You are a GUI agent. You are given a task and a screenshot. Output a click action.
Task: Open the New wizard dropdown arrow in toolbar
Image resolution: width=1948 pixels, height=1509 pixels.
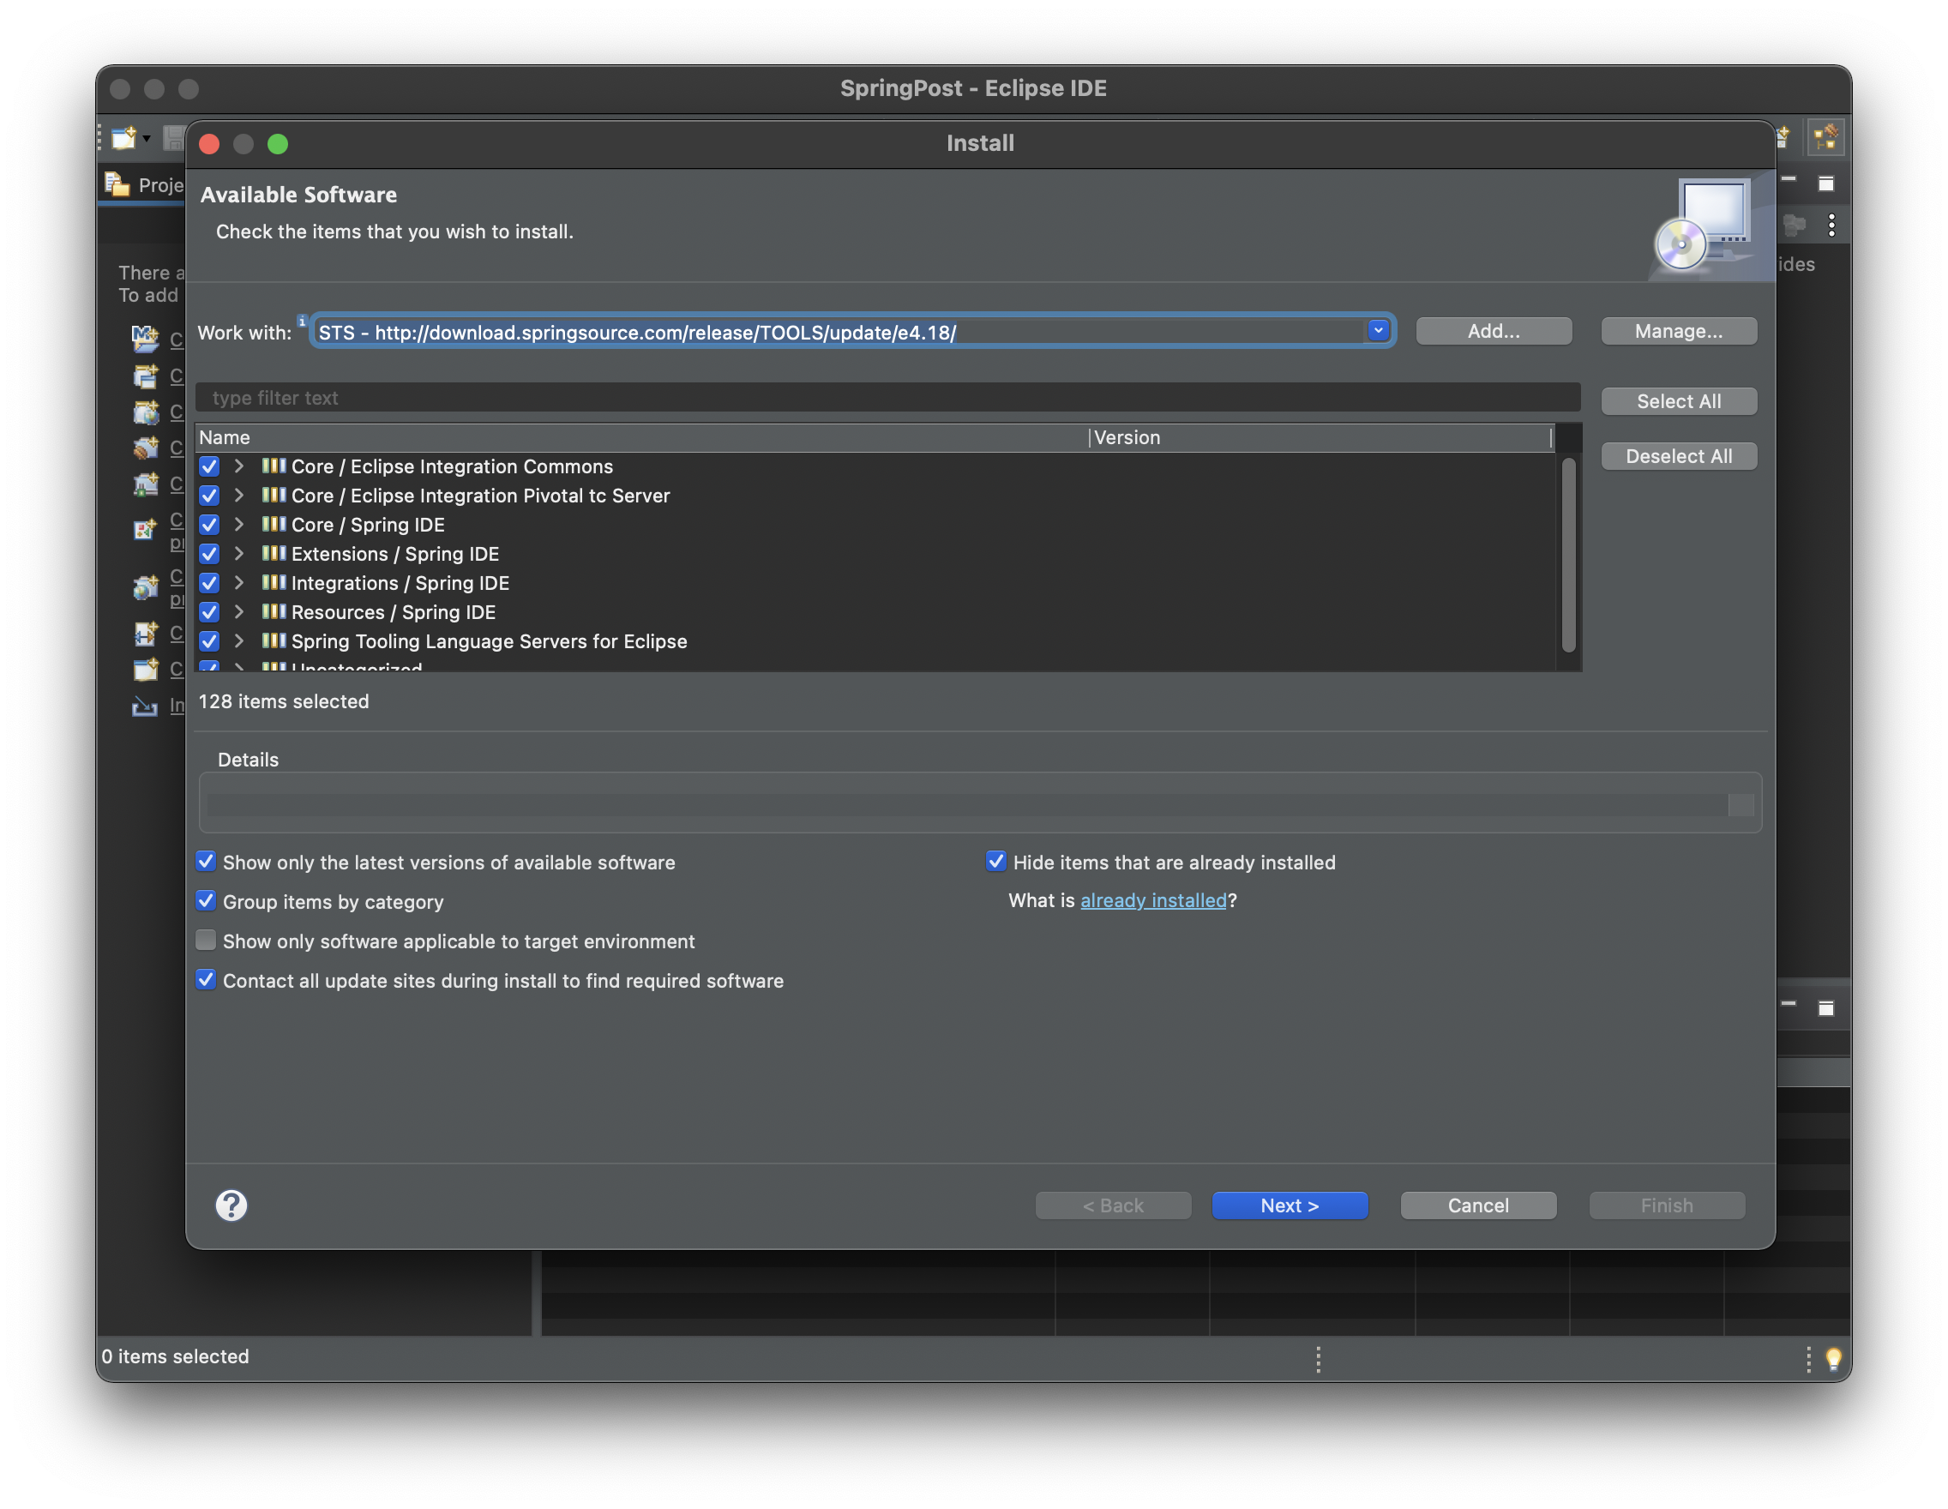(x=147, y=138)
